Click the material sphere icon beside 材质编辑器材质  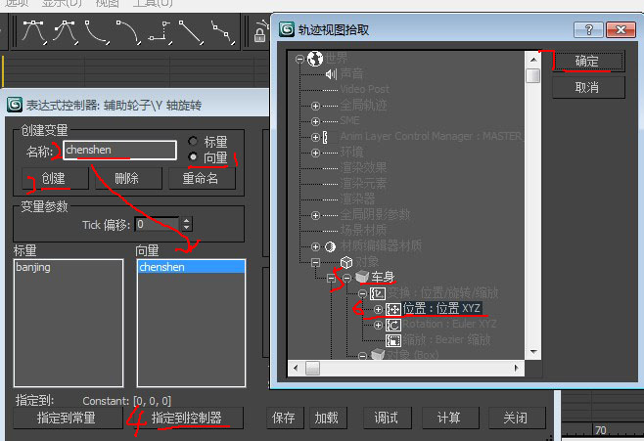coord(330,246)
